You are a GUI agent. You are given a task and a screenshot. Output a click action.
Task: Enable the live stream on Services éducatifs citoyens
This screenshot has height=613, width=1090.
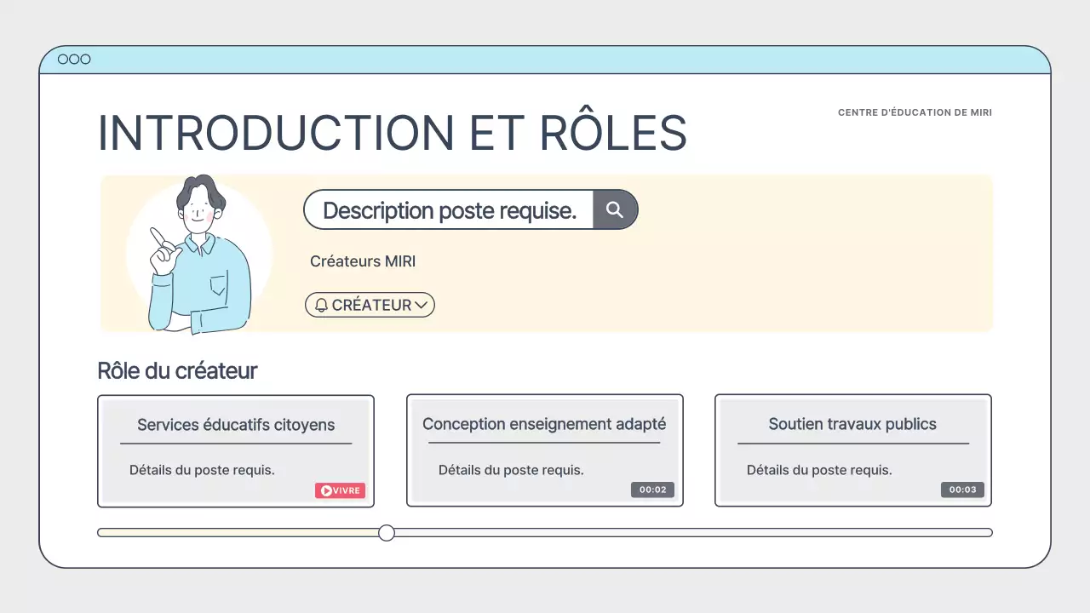point(340,490)
